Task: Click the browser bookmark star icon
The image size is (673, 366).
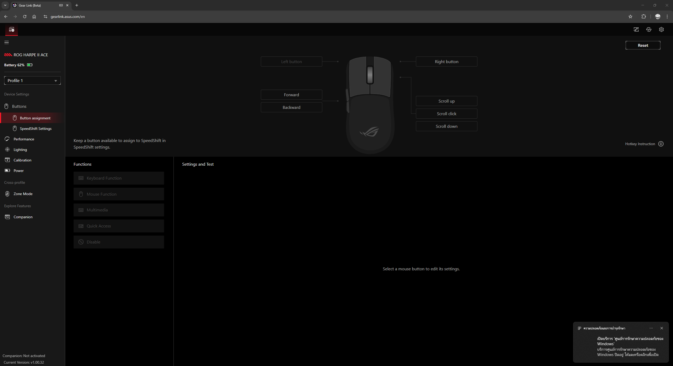Action: (630, 17)
